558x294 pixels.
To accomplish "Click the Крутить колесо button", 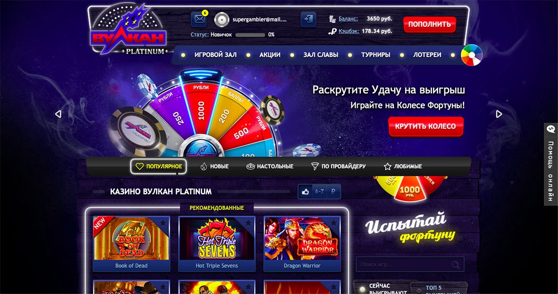I will 425,126.
